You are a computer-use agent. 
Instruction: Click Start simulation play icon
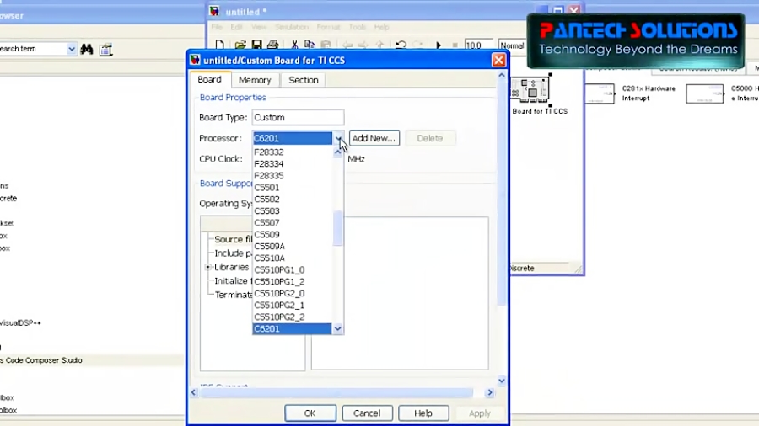point(439,45)
